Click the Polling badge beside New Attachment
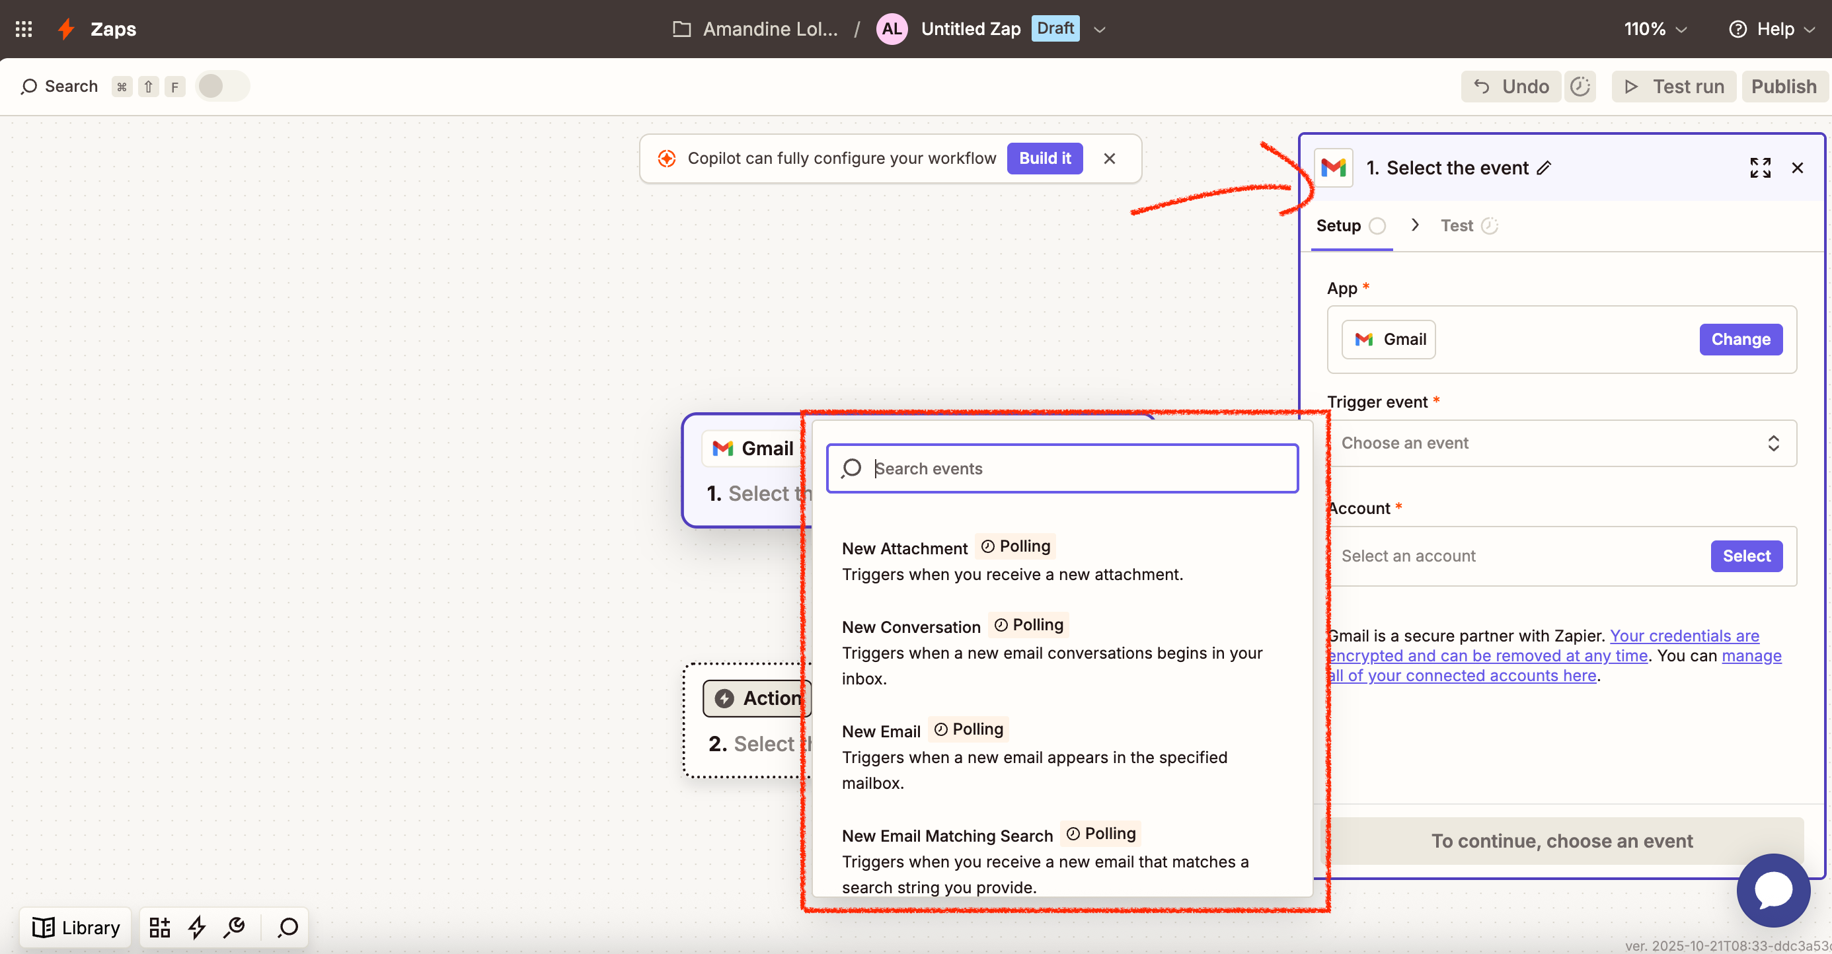Screen dimensions: 1832x954 [x=1016, y=546]
